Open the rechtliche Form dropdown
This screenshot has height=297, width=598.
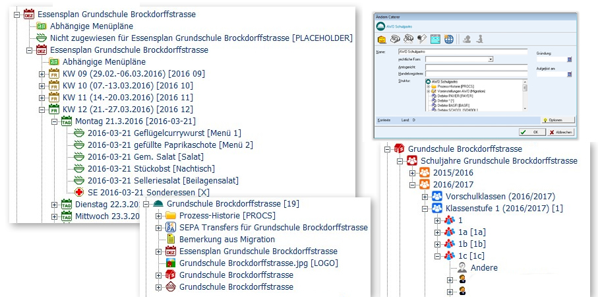491,59
